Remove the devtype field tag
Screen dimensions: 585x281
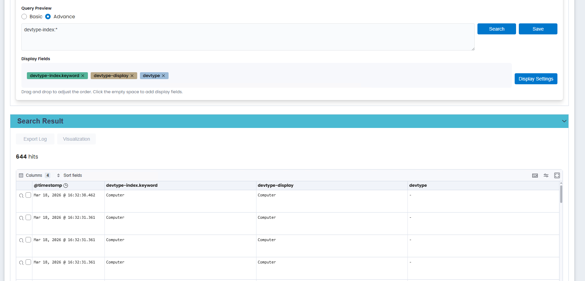(x=163, y=76)
